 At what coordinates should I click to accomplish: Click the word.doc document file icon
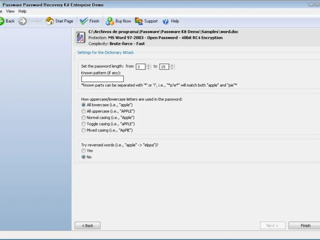[x=80, y=37]
